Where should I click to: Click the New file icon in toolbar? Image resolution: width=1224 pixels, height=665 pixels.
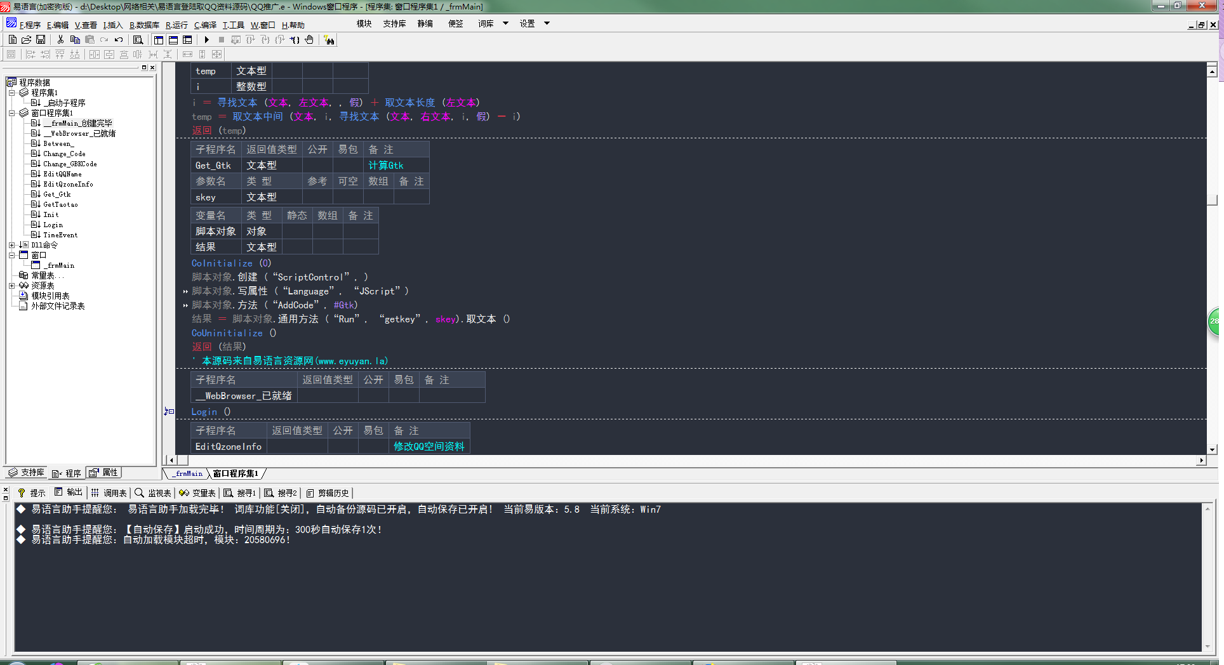pos(12,39)
